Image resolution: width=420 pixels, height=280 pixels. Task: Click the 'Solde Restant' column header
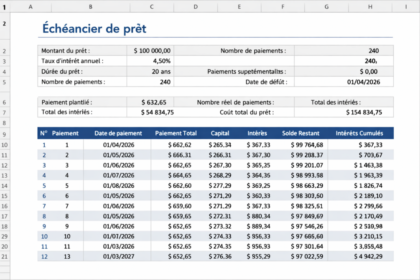pyautogui.click(x=300, y=133)
